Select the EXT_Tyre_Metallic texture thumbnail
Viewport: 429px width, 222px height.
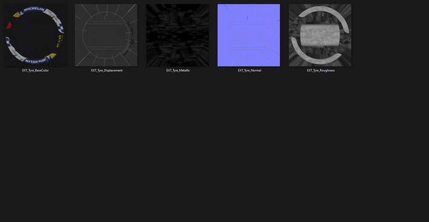(178, 35)
